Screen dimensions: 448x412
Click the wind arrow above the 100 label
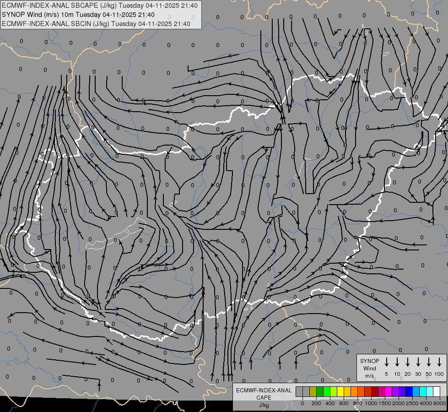(x=439, y=362)
